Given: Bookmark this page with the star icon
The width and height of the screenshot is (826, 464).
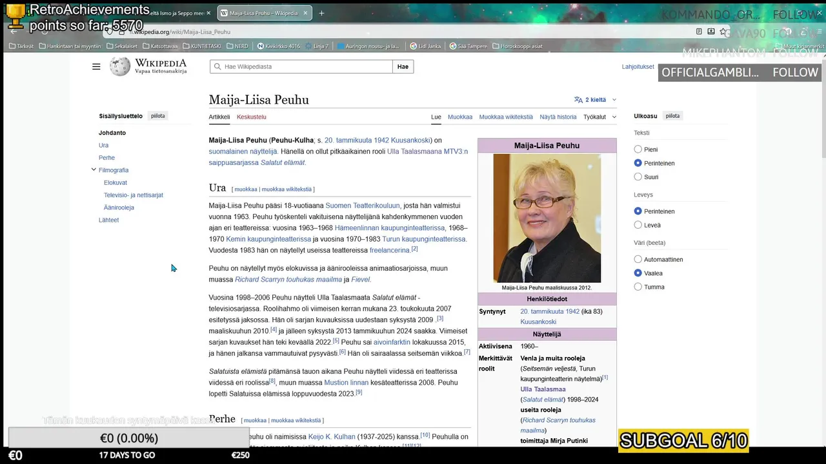Looking at the screenshot, I should (723, 31).
